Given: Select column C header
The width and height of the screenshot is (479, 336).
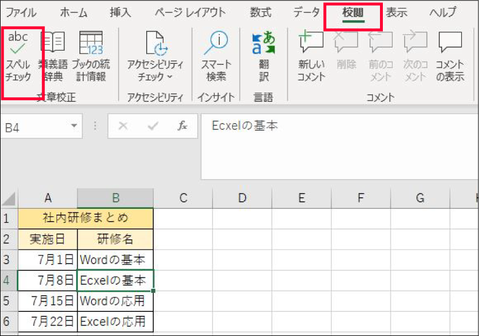Looking at the screenshot, I should tap(183, 198).
